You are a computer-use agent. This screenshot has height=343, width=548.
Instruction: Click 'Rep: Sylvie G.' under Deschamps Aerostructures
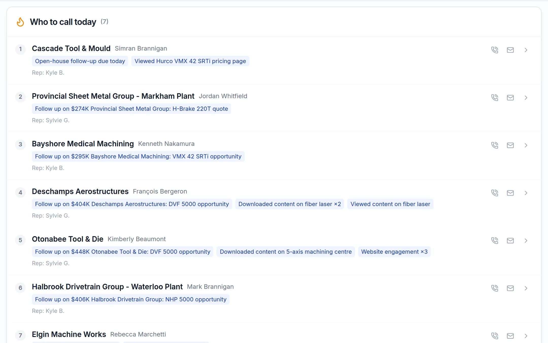[x=51, y=215]
